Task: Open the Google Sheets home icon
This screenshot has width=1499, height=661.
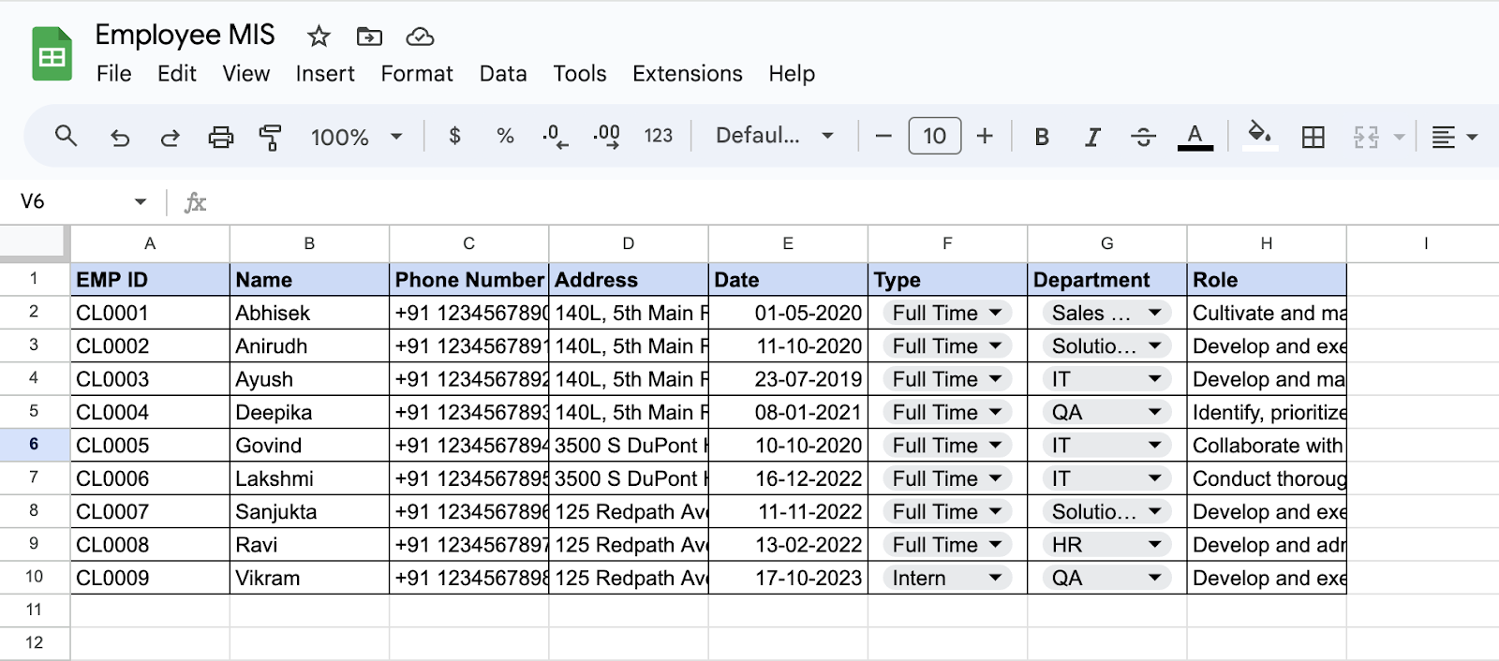Action: [52, 54]
